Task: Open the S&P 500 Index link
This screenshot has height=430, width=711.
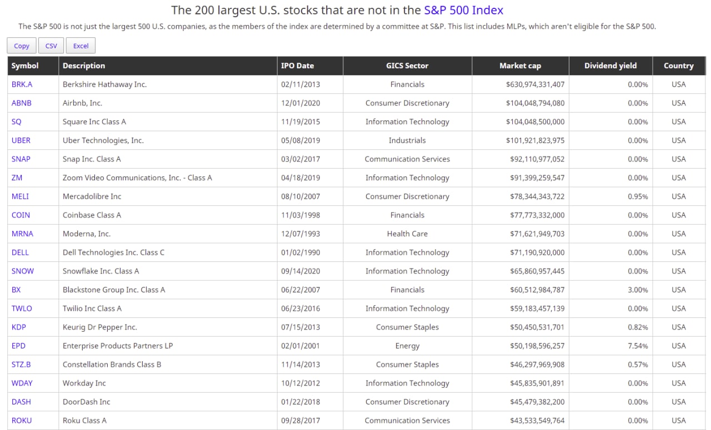Action: [463, 10]
